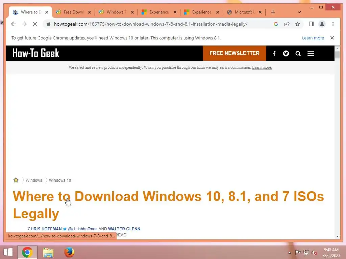Open the taskbar clock showing 9:48 AM
The height and width of the screenshot is (259, 346).
click(x=331, y=252)
